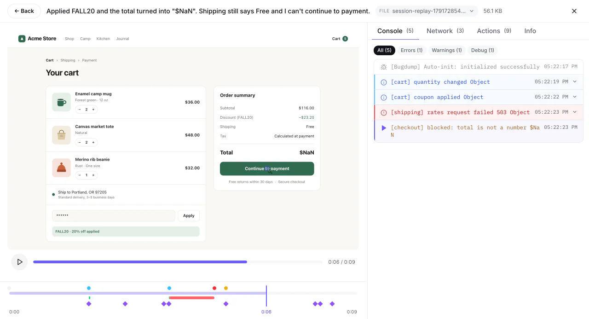Filter console by Errors (1)
Image resolution: width=589 pixels, height=319 pixels.
[411, 50]
